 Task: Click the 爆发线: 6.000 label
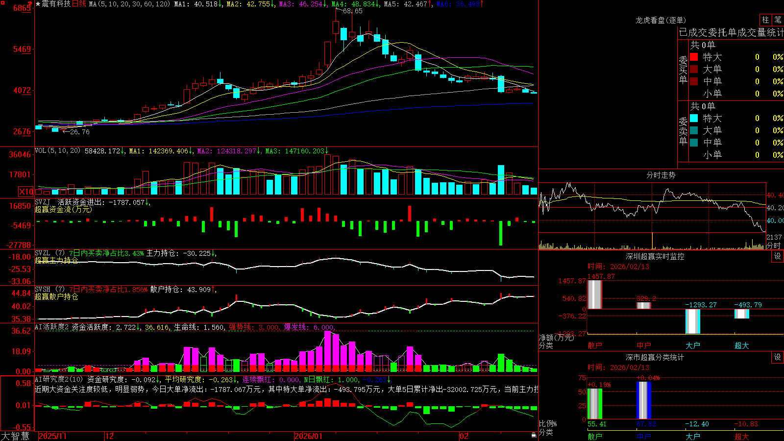click(308, 327)
